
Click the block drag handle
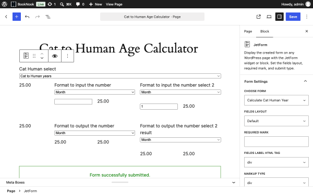click(x=34, y=56)
